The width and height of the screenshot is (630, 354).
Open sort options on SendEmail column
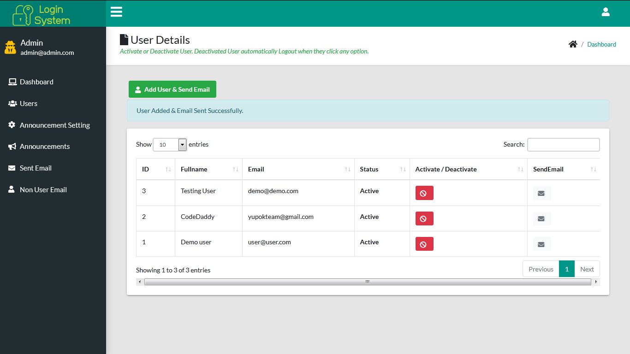tap(593, 169)
